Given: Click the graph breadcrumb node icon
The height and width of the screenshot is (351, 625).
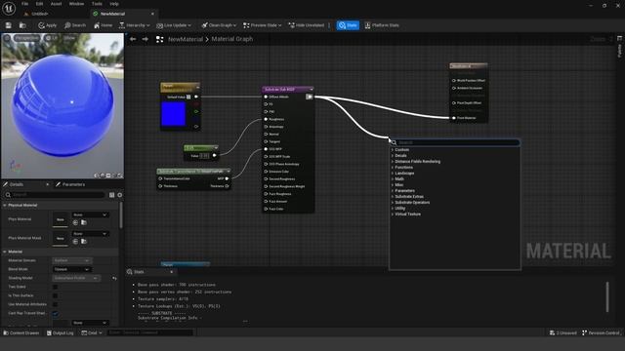Looking at the screenshot, I should point(159,39).
